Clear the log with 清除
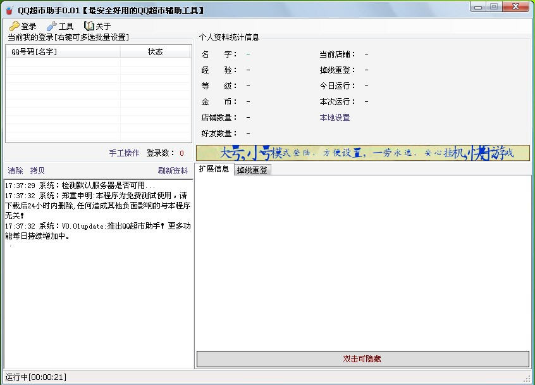Screen dimensions: 535x385 coord(15,171)
